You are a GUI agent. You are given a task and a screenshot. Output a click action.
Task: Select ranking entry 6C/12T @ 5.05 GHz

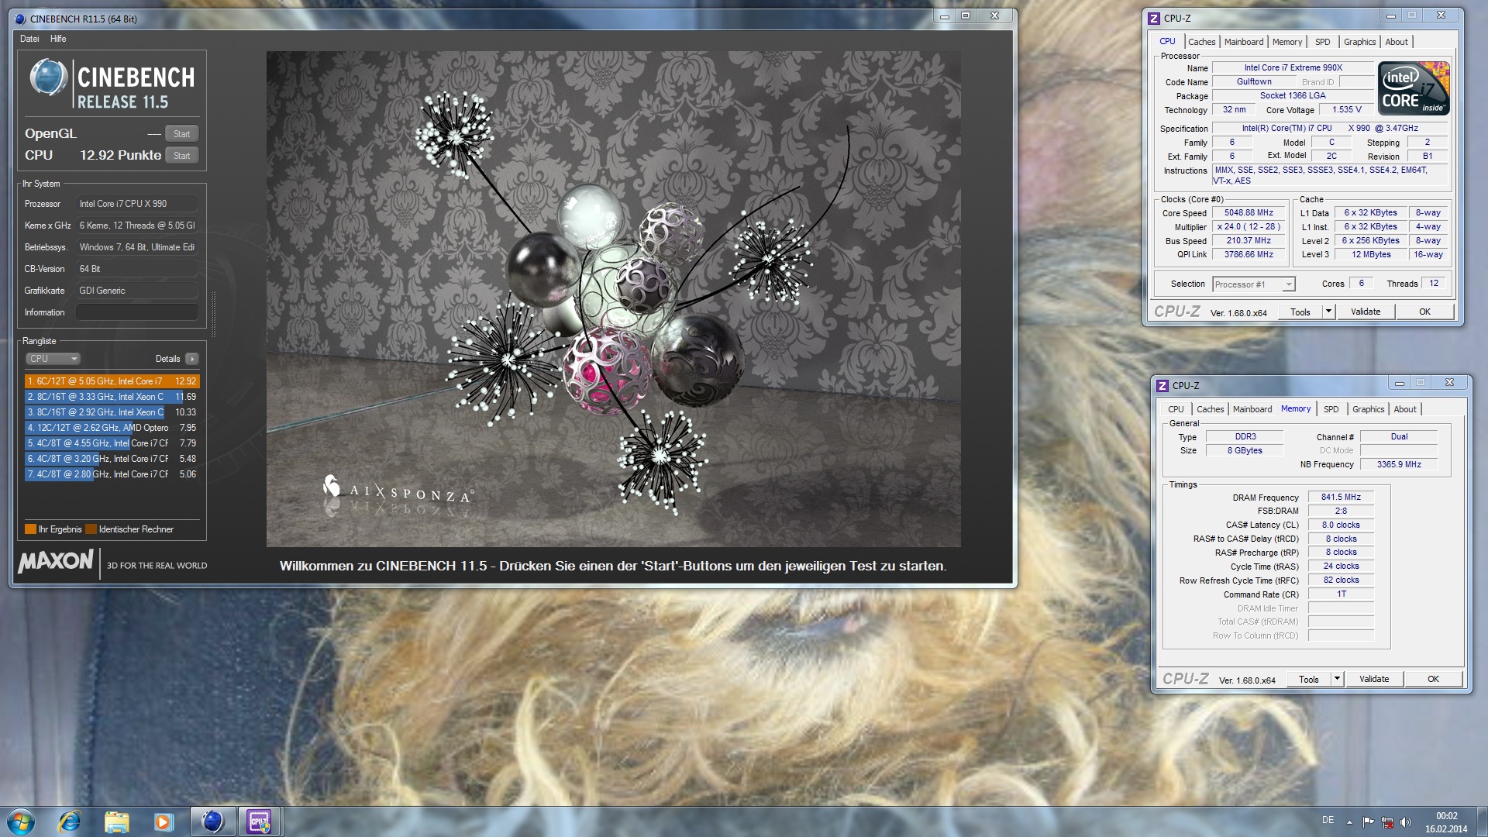[x=112, y=381]
